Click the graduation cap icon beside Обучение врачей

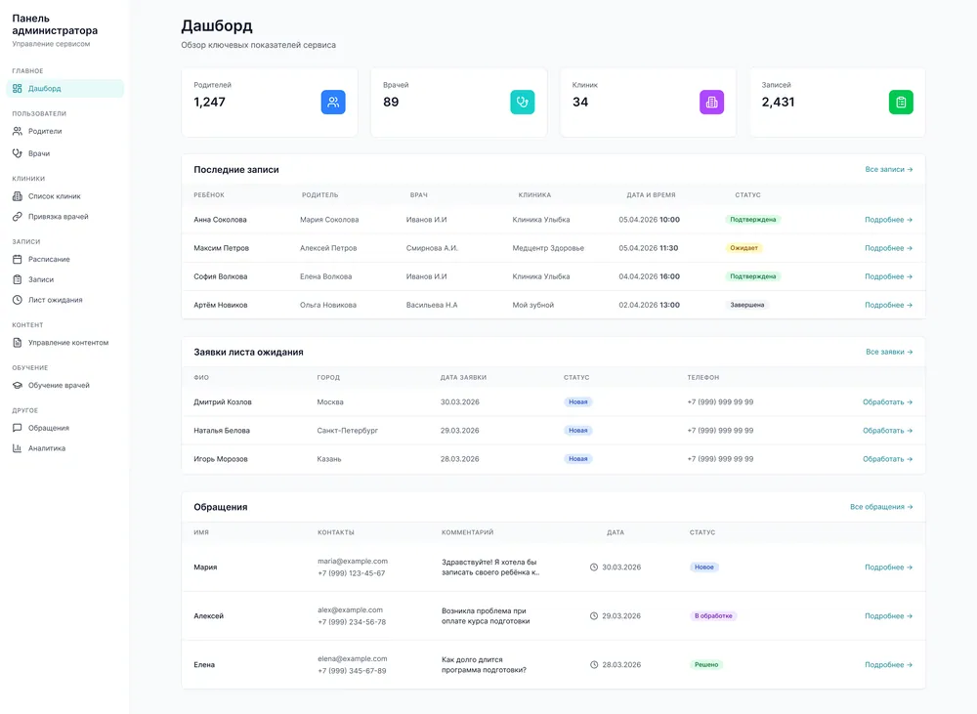(18, 385)
